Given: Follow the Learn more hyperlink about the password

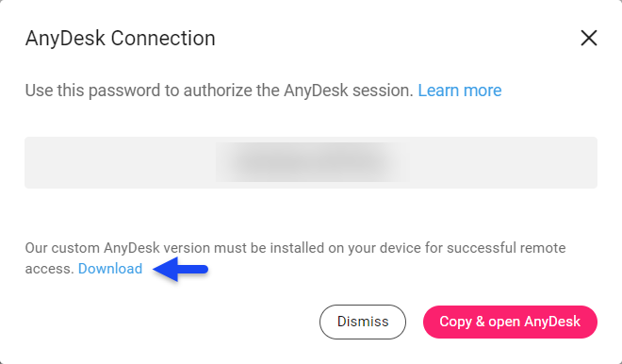Looking at the screenshot, I should 459,91.
